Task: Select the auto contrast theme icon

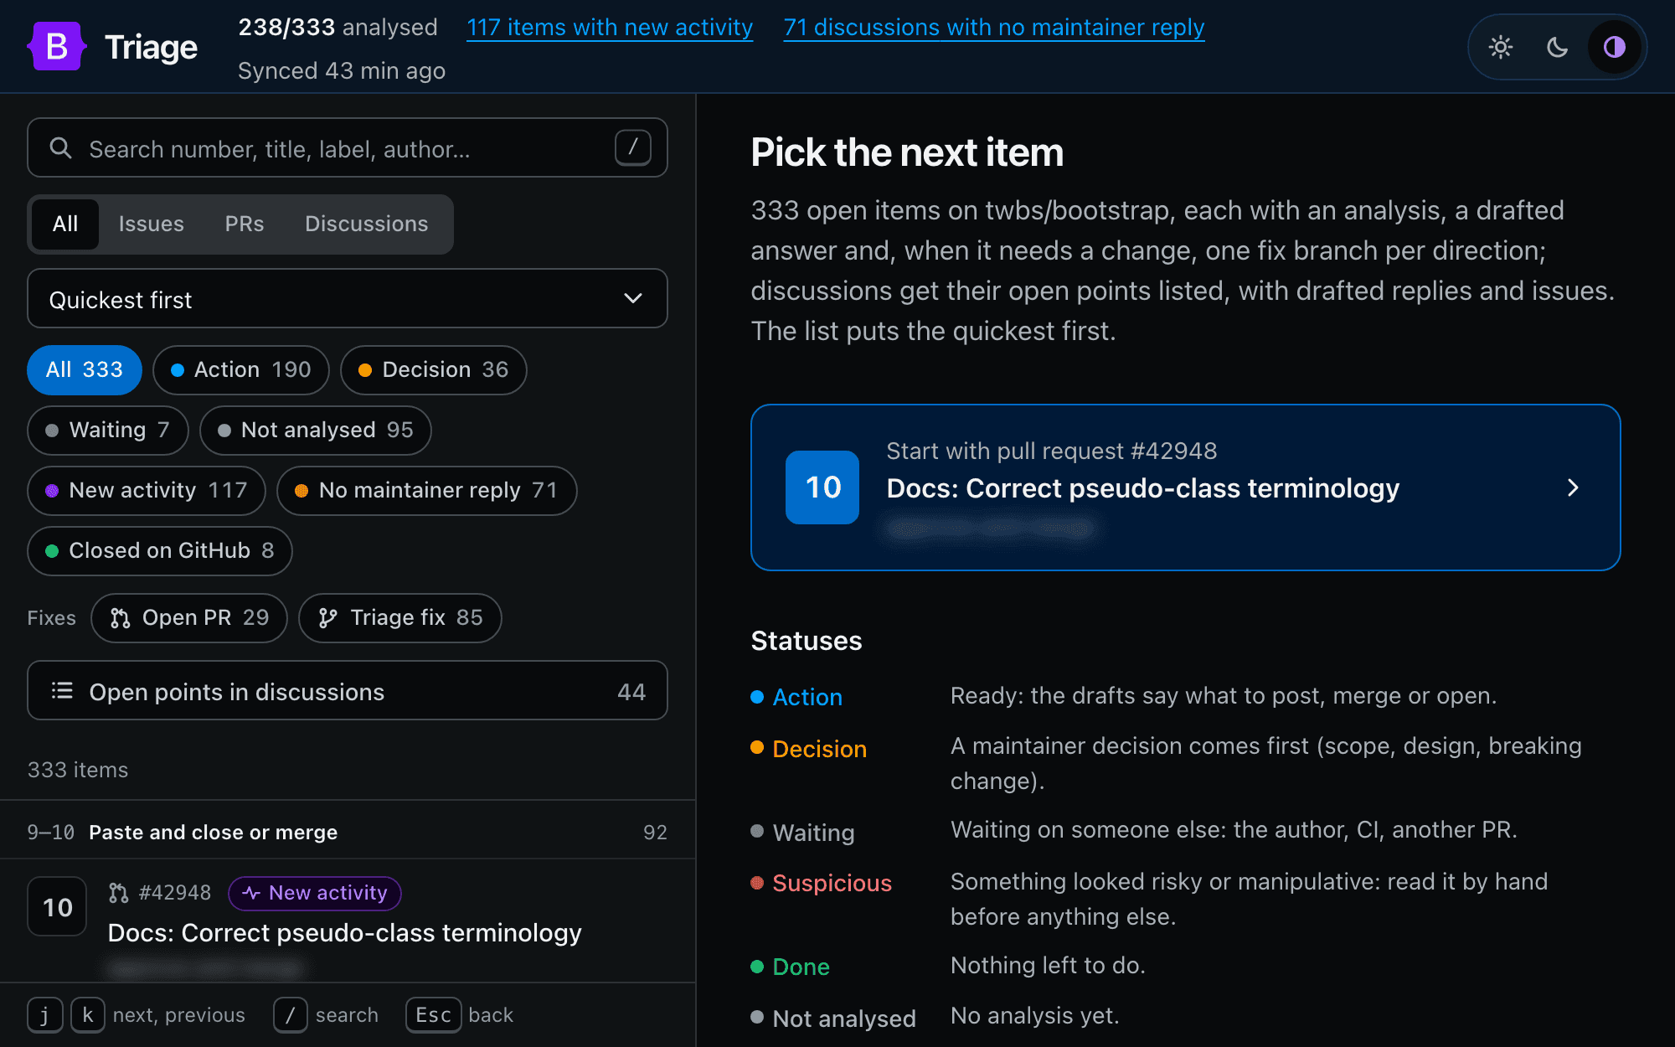Action: coord(1614,47)
